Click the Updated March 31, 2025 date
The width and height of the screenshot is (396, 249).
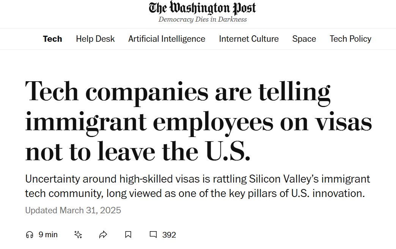pyautogui.click(x=73, y=210)
